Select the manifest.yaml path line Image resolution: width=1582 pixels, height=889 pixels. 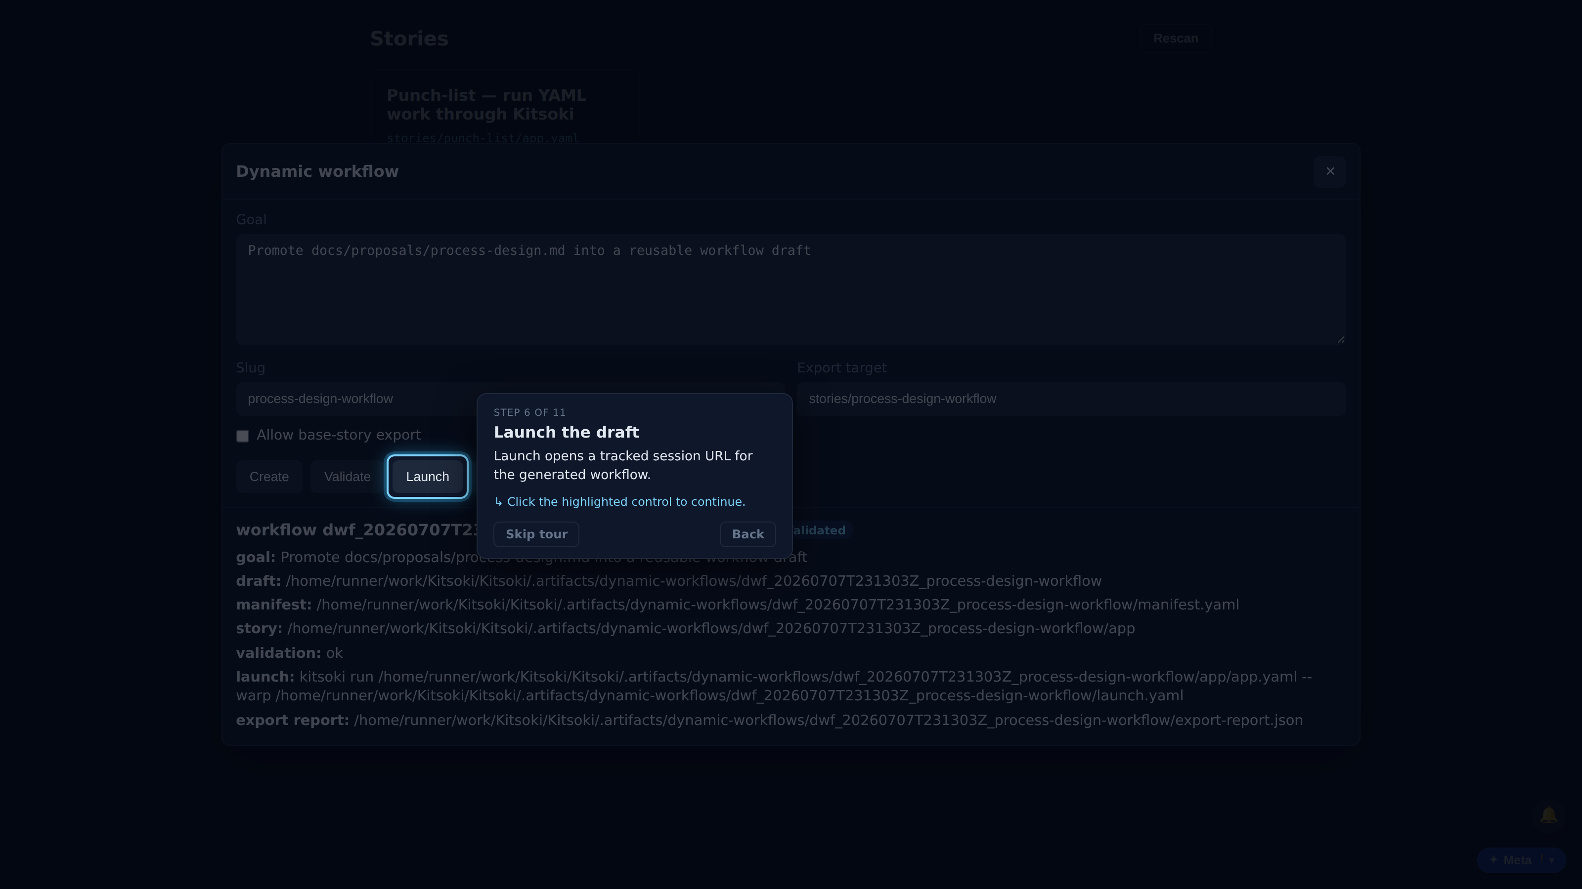coord(737,605)
